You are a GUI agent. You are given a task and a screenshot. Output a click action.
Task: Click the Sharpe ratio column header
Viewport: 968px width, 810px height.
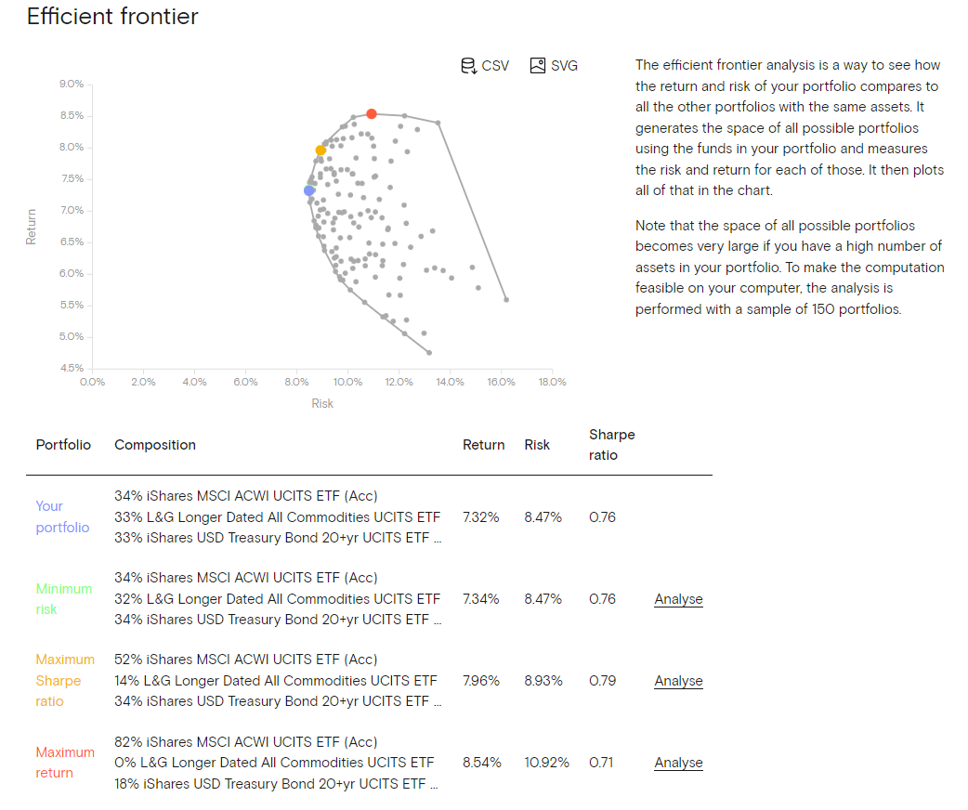pyautogui.click(x=611, y=445)
